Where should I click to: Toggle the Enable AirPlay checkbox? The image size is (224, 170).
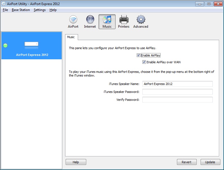(x=138, y=55)
